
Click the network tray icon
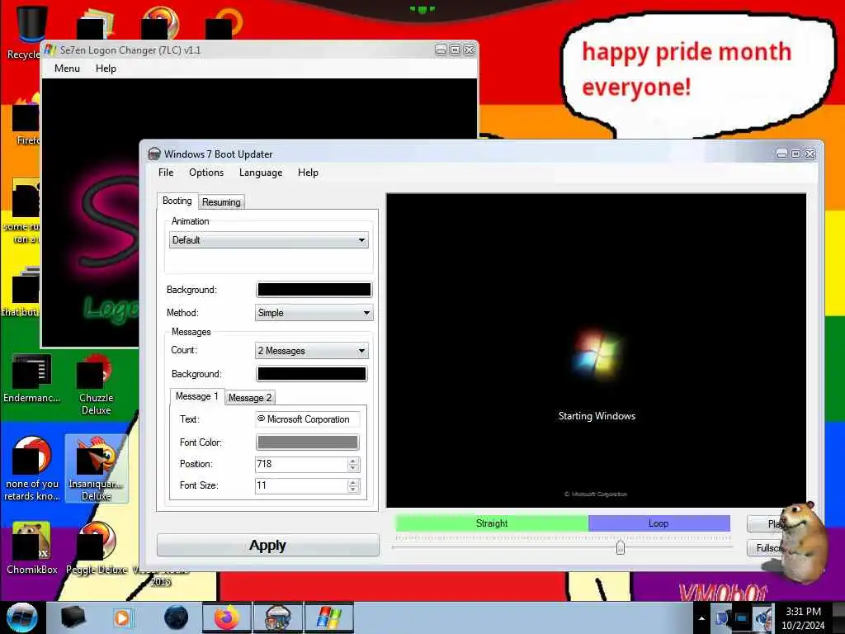(721, 617)
